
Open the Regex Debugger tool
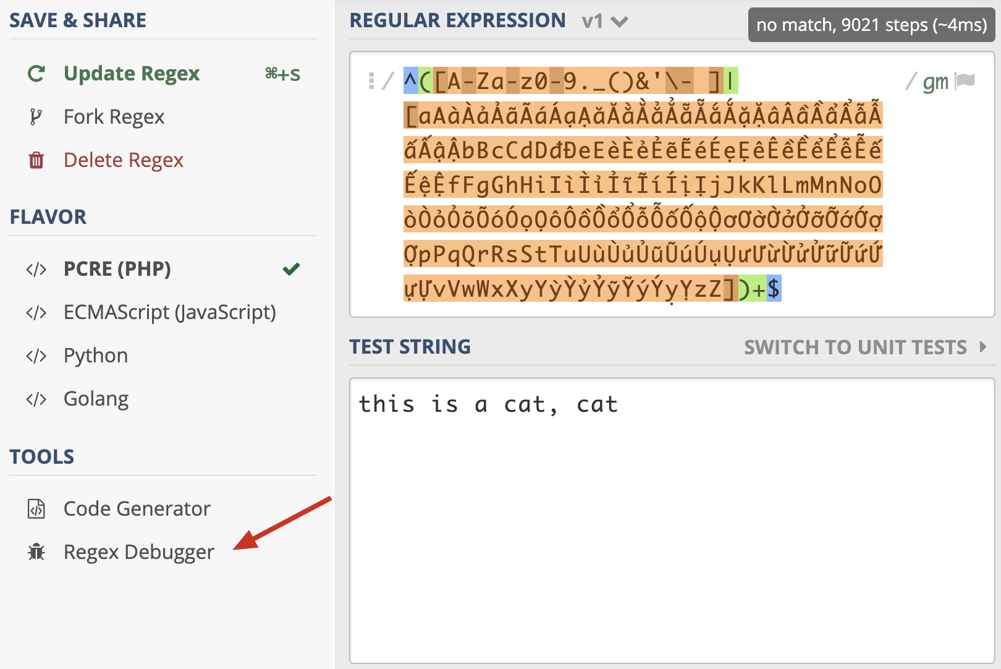[x=138, y=552]
